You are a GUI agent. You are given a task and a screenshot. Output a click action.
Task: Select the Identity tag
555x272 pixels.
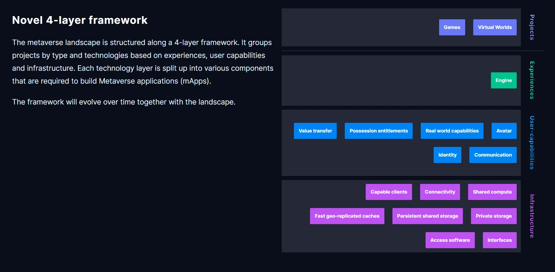click(x=447, y=155)
